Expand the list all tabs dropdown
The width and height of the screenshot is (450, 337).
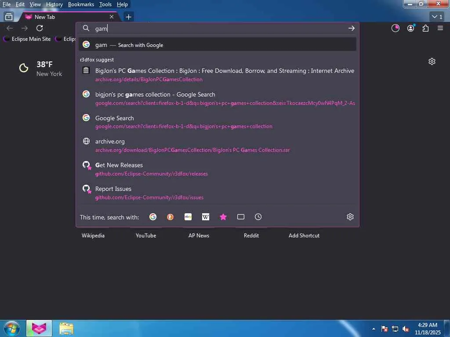tap(437, 17)
